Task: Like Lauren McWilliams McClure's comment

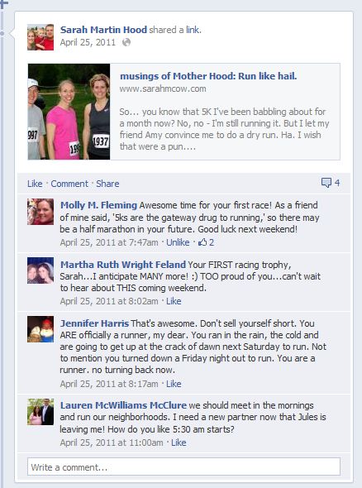Action: pos(179,443)
